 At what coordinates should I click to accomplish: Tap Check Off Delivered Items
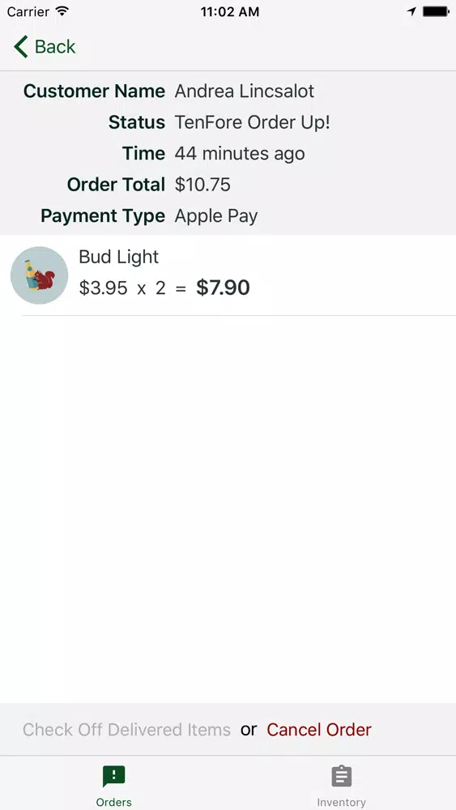pos(126,730)
